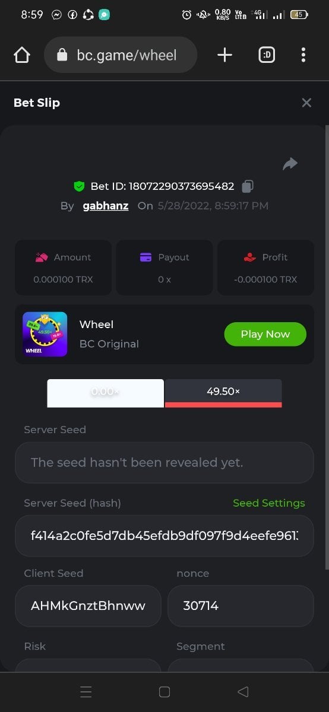The width and height of the screenshot is (329, 712).
Task: Click the green verified shield icon
Action: pos(79,186)
